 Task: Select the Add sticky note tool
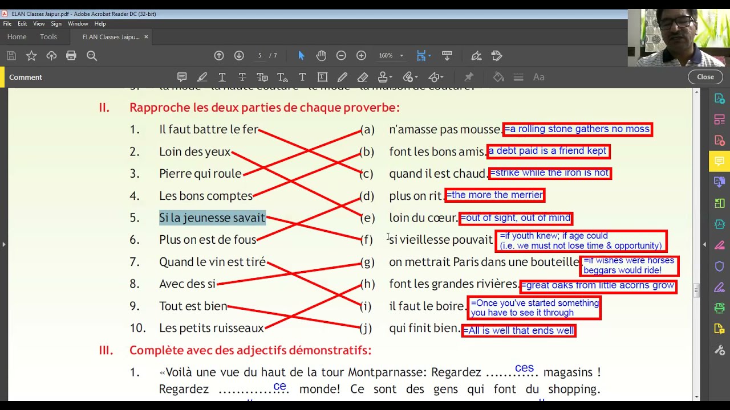[182, 77]
